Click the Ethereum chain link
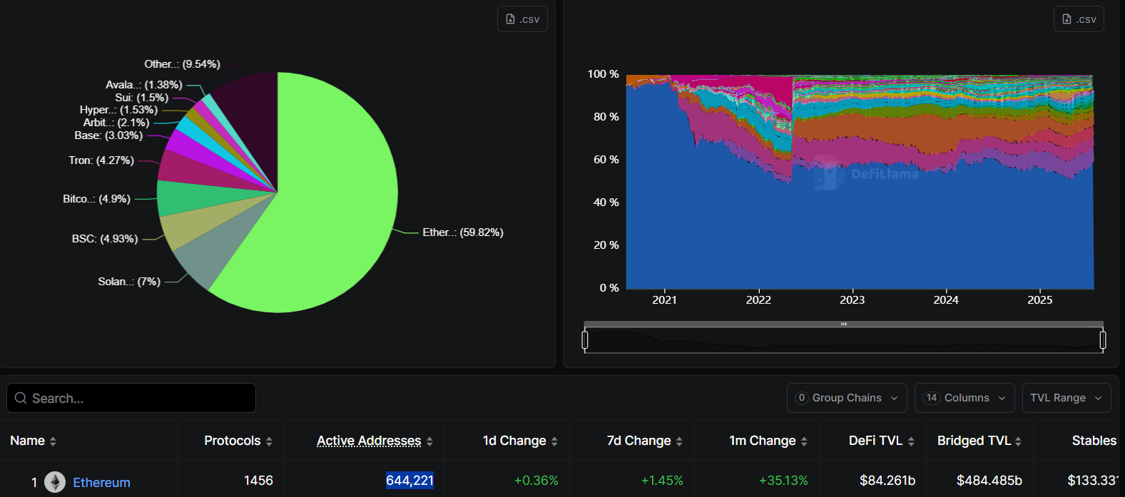 (101, 483)
